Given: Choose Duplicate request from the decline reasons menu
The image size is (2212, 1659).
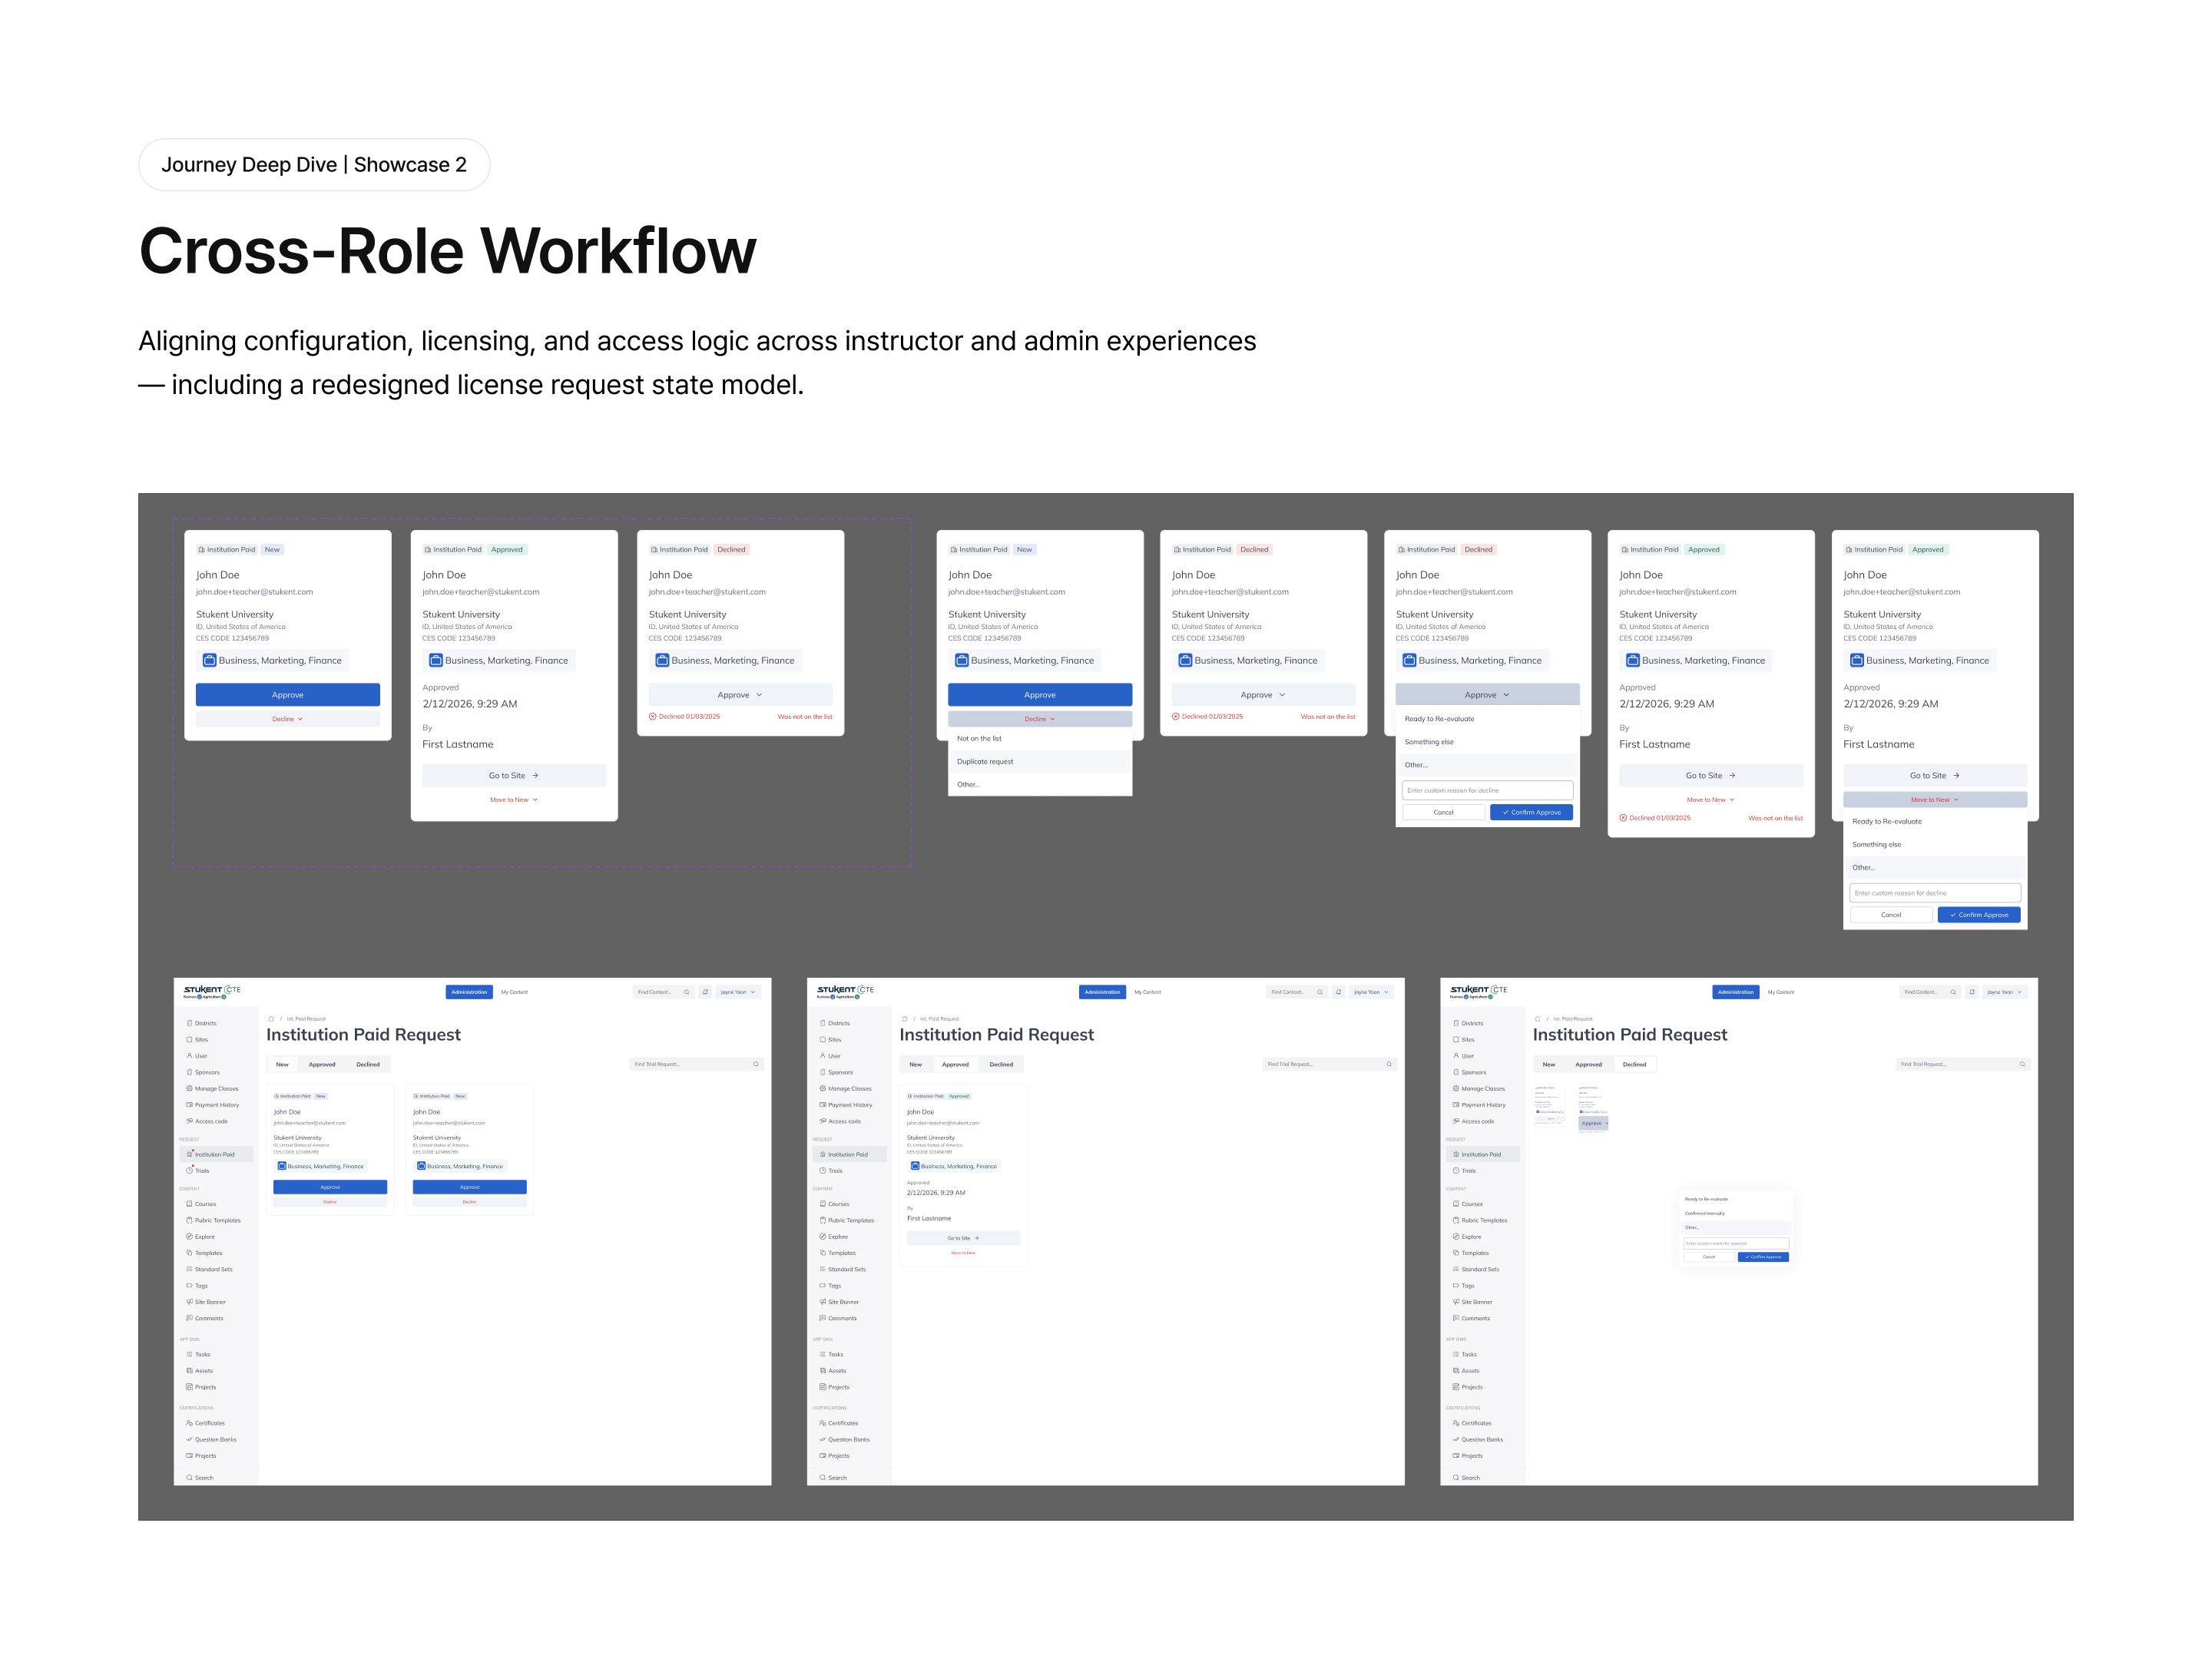Looking at the screenshot, I should pyautogui.click(x=985, y=762).
